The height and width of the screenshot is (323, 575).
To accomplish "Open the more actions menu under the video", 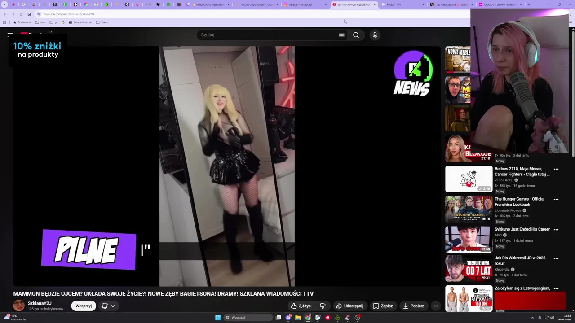I will [x=436, y=306].
